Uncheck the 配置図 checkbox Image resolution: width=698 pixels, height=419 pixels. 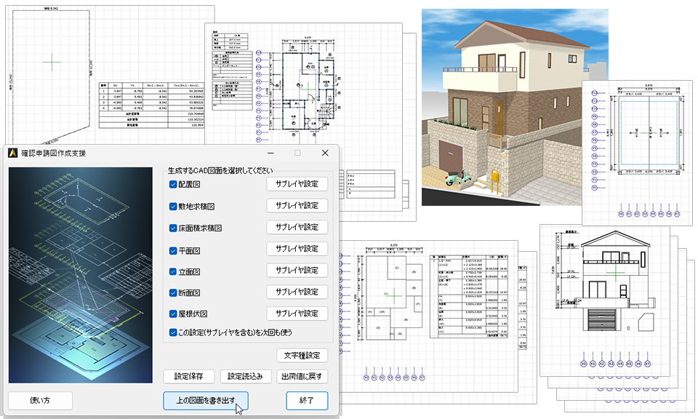coord(173,185)
